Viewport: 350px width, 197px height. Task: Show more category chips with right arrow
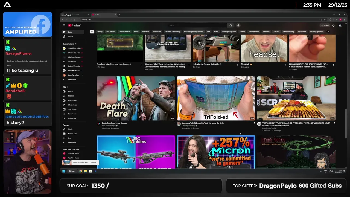tap(328, 31)
